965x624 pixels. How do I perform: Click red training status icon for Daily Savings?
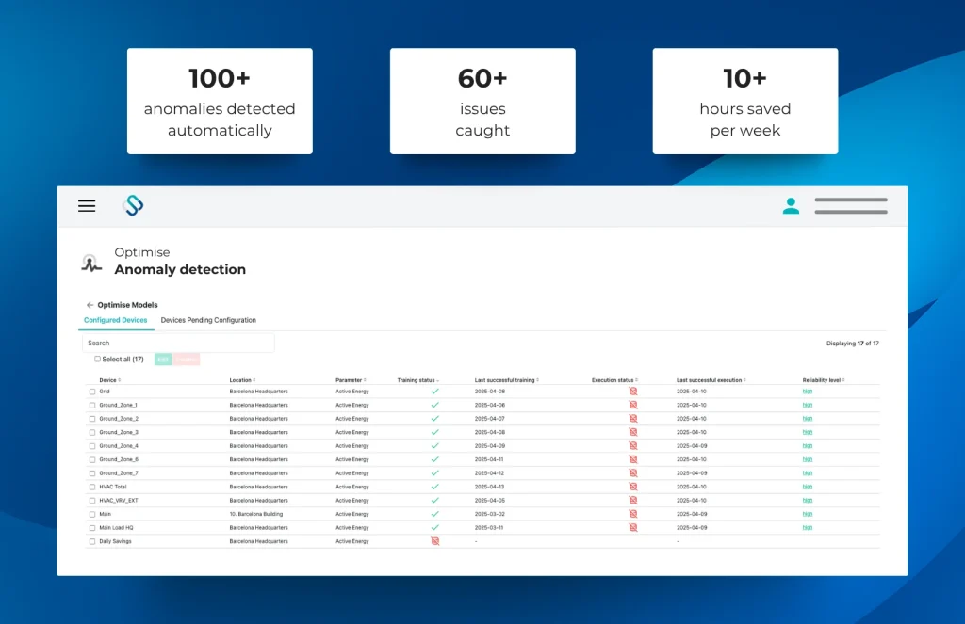click(434, 541)
